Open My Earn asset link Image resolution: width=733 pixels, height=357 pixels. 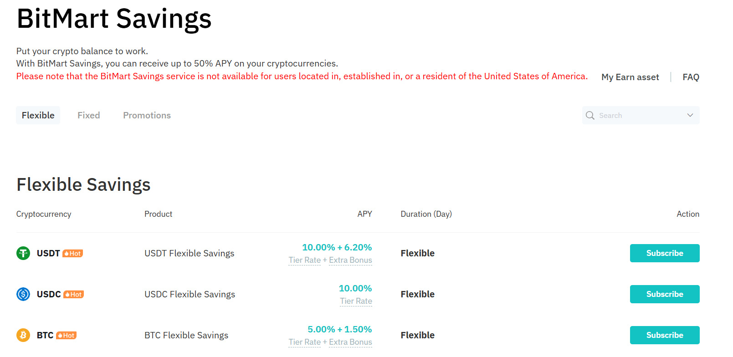tap(630, 77)
